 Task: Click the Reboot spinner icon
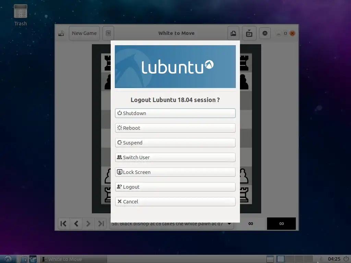[x=120, y=128]
